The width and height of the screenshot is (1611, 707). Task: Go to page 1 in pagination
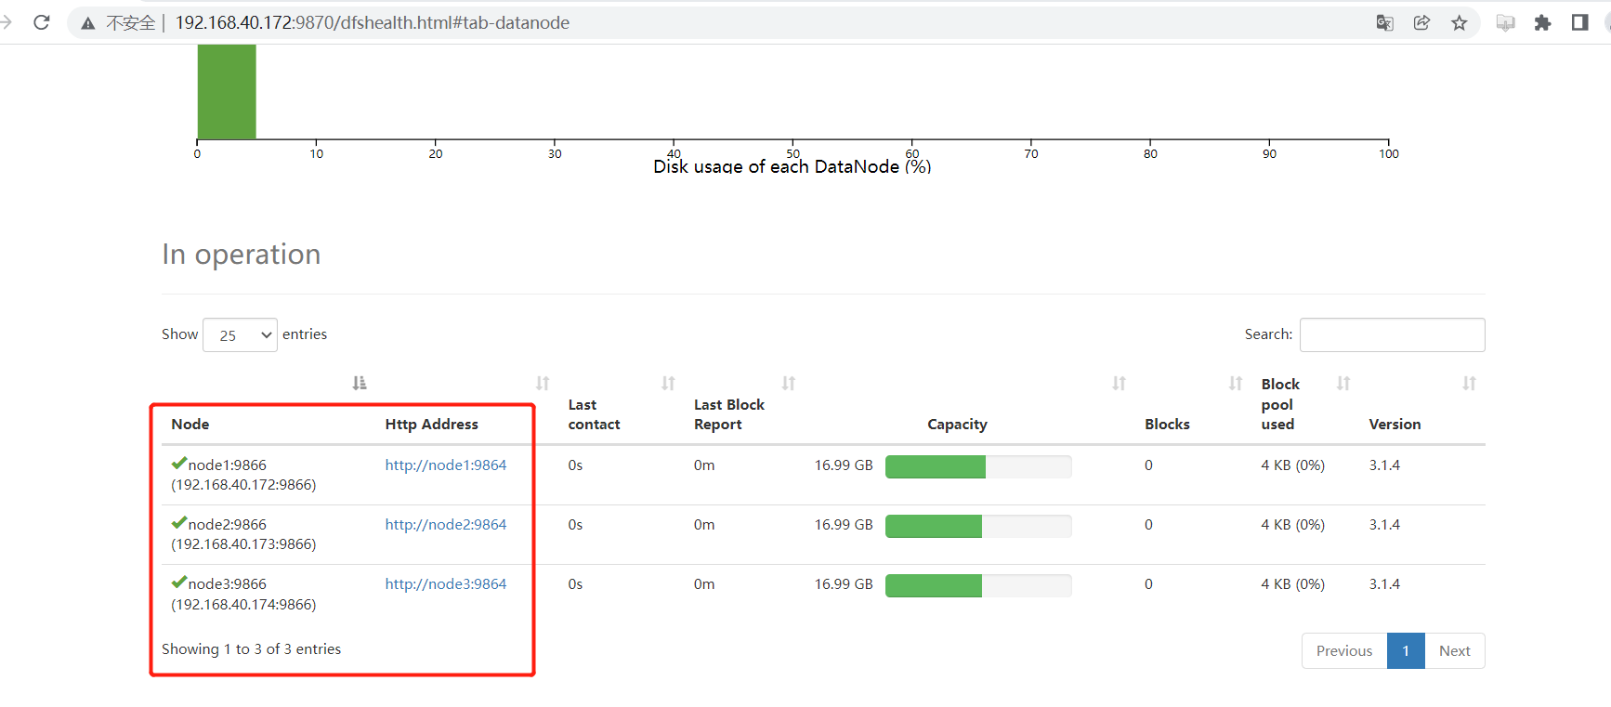pos(1406,650)
